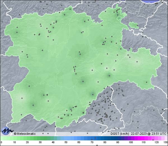Select the 80 label on the legend

(105, 142)
